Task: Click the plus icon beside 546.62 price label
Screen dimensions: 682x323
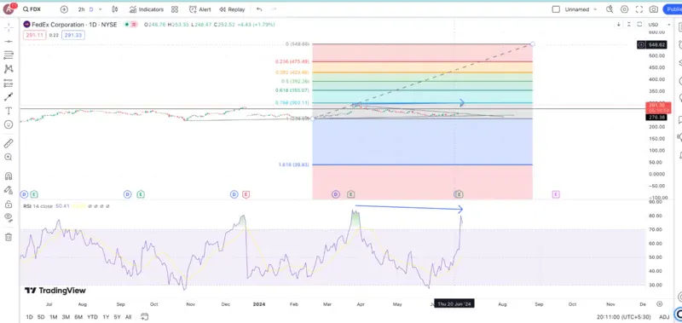Action: tap(641, 45)
